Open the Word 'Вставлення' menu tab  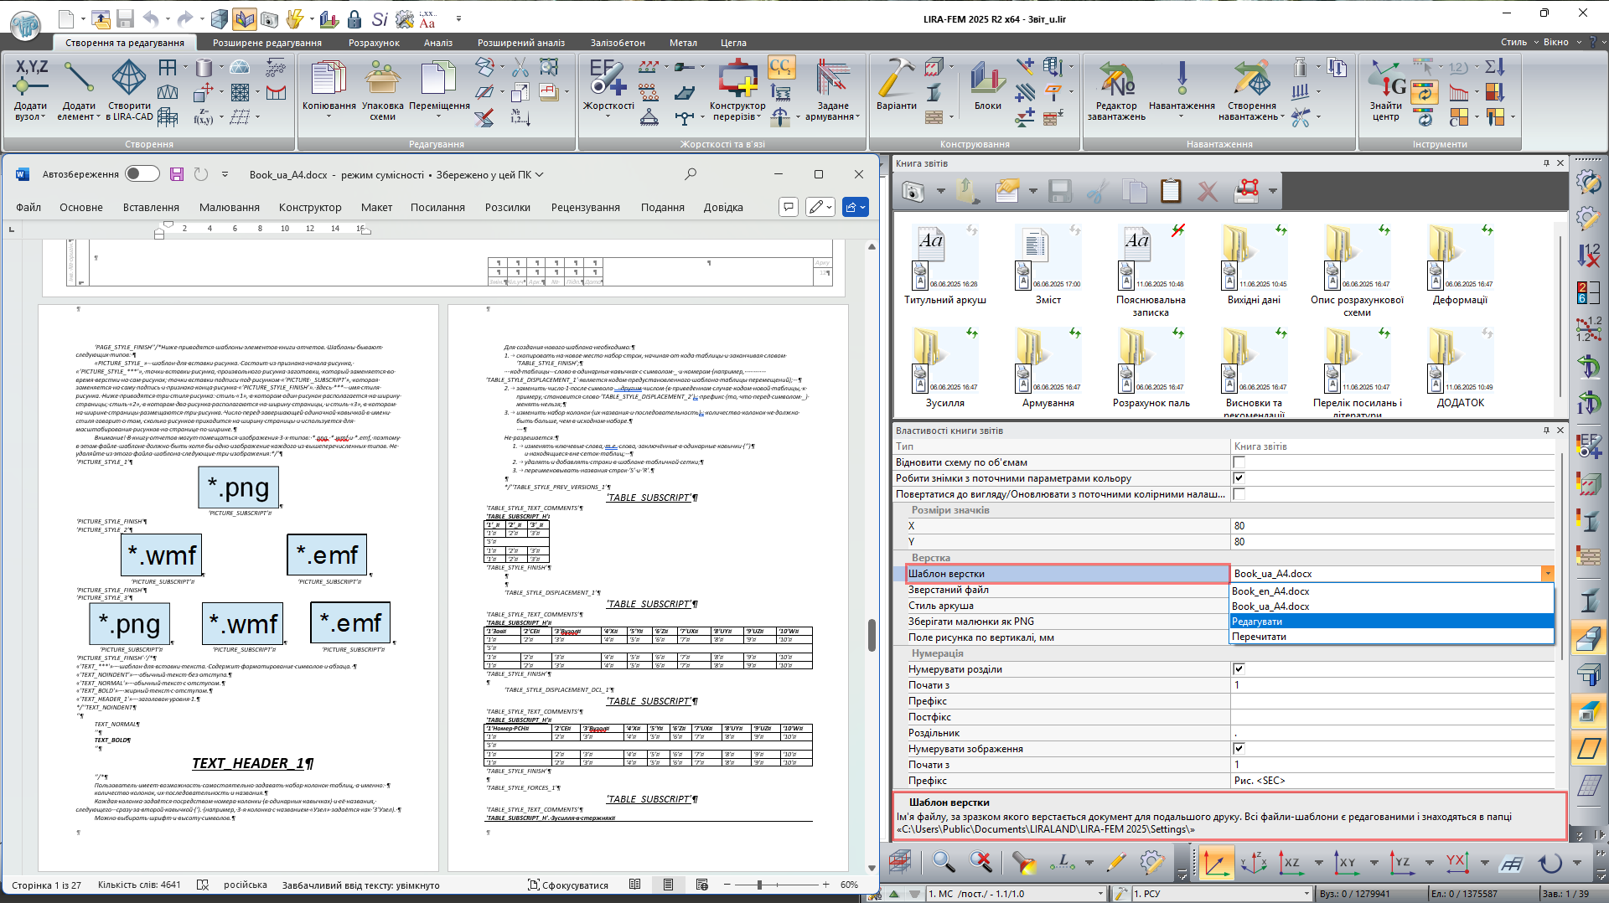click(x=151, y=208)
